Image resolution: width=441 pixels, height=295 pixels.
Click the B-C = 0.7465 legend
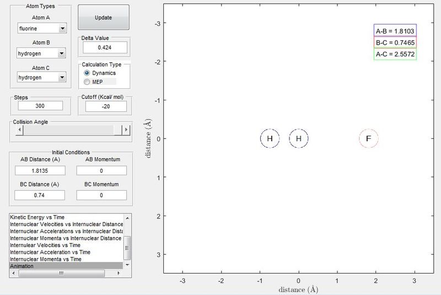click(395, 42)
